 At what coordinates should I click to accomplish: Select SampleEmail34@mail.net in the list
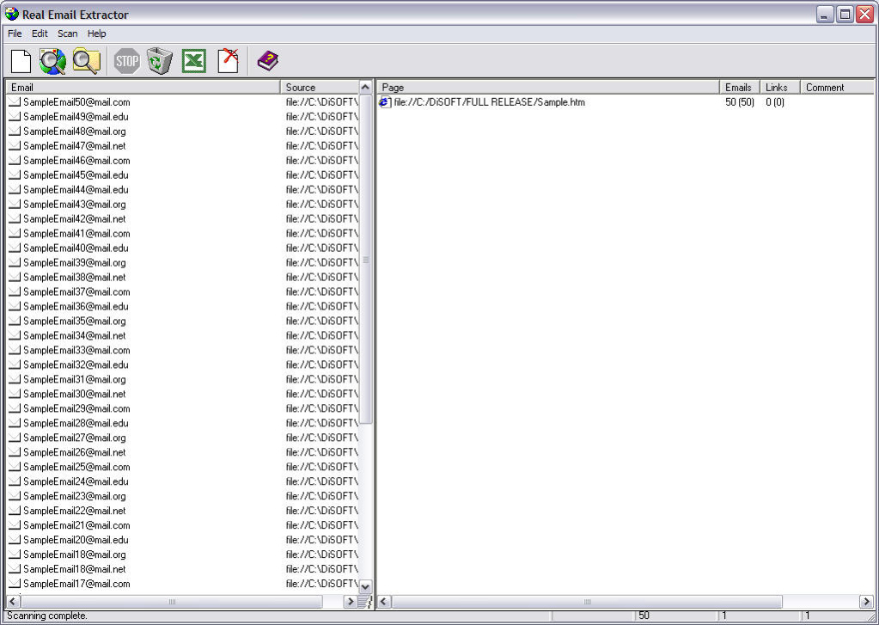(75, 335)
